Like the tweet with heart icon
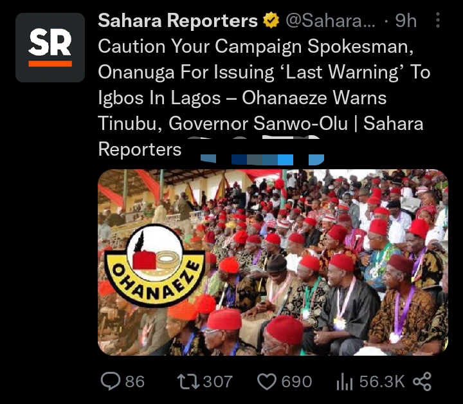This screenshot has width=463, height=404. [x=267, y=381]
